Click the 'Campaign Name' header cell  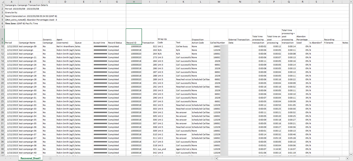(x=30, y=43)
